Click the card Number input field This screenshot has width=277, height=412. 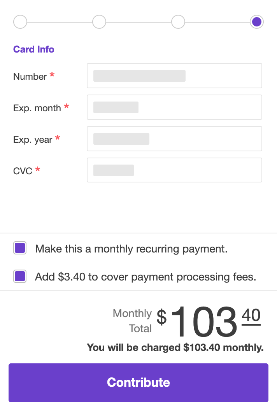(174, 75)
